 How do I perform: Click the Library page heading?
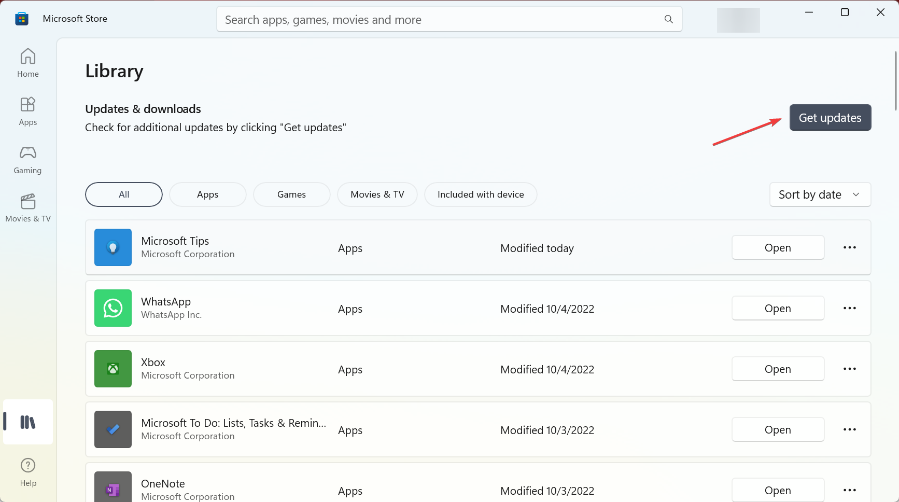click(x=115, y=71)
